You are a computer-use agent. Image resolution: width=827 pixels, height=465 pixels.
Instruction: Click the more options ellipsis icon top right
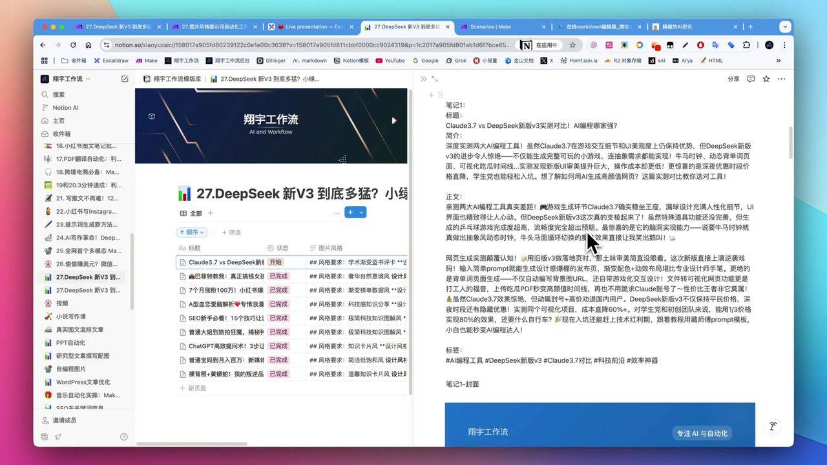pos(781,78)
